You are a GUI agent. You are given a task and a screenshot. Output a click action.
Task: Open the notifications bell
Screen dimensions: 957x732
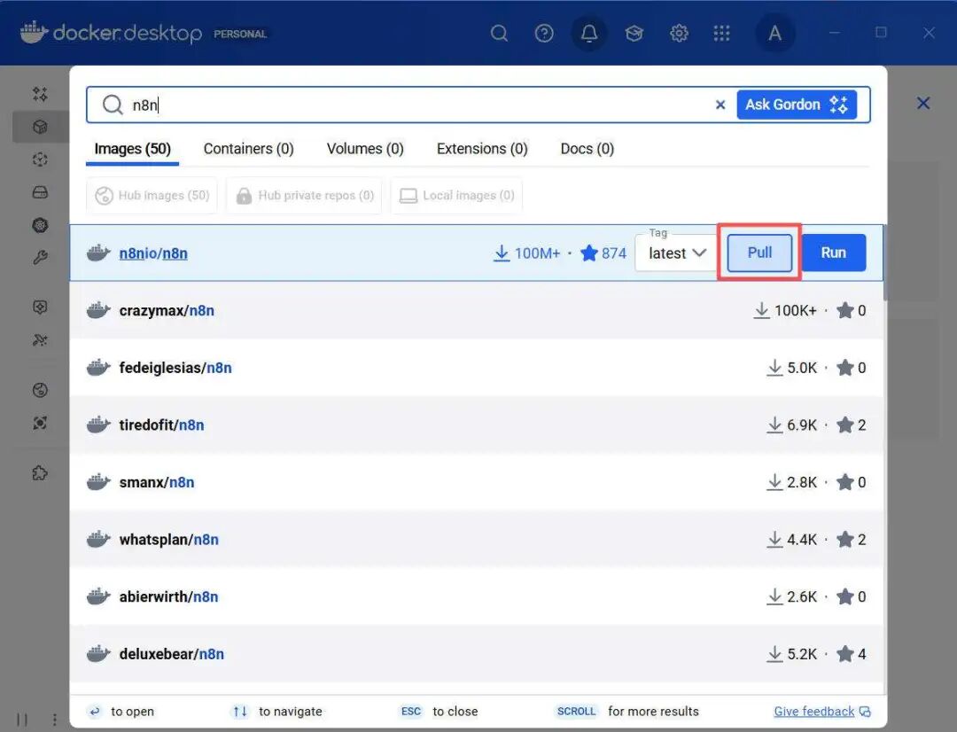click(589, 33)
